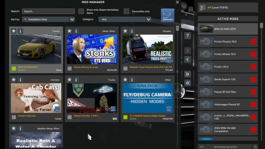Screen dimensions: 265x149
Task: Enable Show only Steam Workshop items
Action: click(x=81, y=11)
